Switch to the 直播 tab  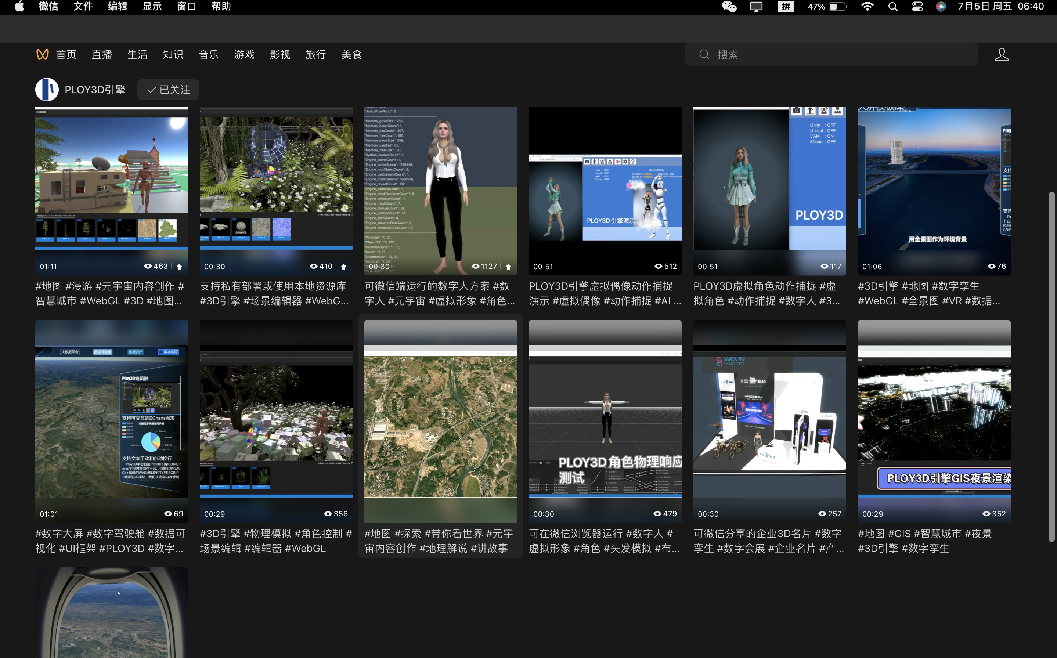pyautogui.click(x=102, y=54)
